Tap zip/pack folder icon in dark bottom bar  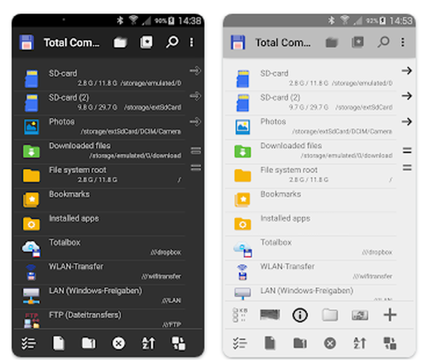(89, 343)
